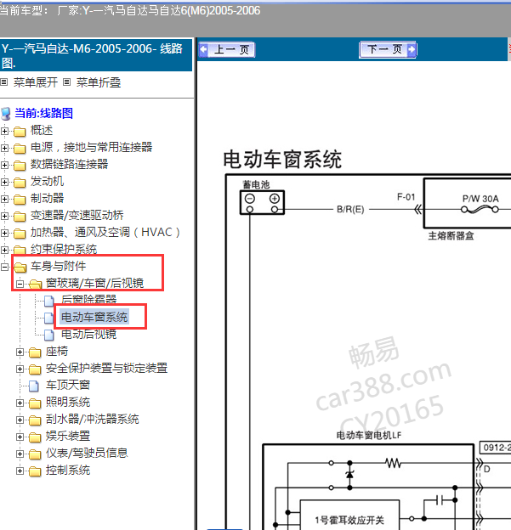Viewport: 511px width, 530px height.
Task: Click the 后窗除霜器 document icon
Action: 49,301
